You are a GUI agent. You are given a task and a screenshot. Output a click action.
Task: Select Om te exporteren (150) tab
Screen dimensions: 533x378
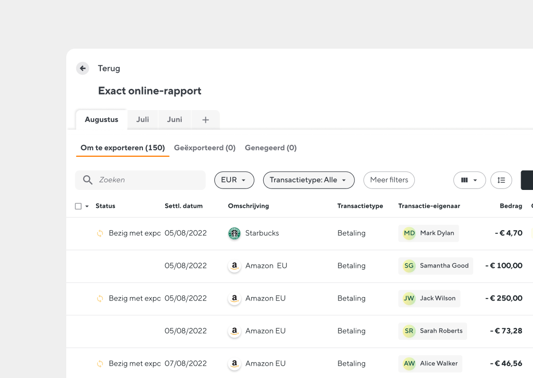[123, 148]
